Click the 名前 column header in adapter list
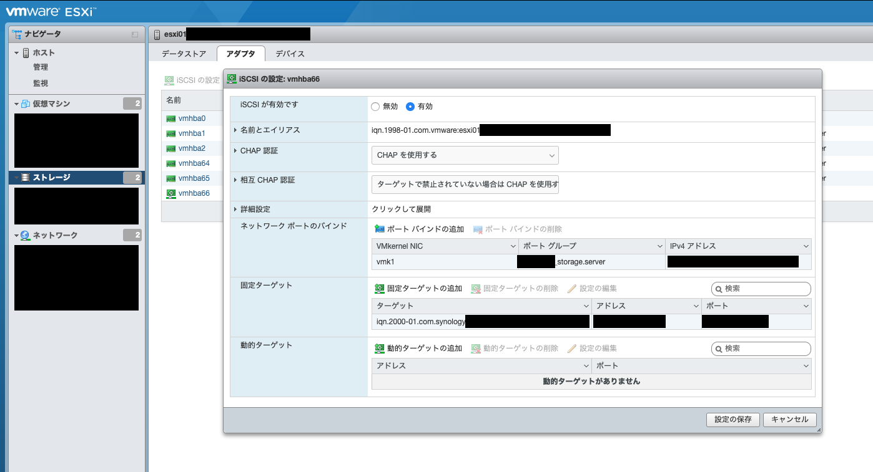873x472 pixels. (x=192, y=100)
